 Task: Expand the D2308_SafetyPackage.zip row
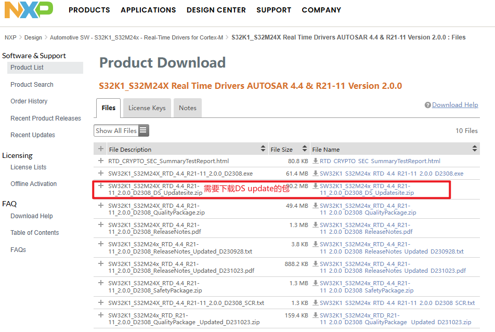101,283
